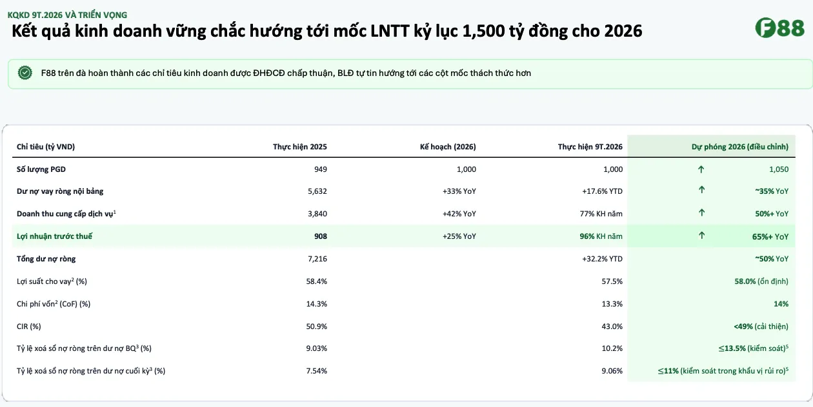
Task: Select the 'Chỉ tiêu (tỷ VND)' column header
Action: 46,147
